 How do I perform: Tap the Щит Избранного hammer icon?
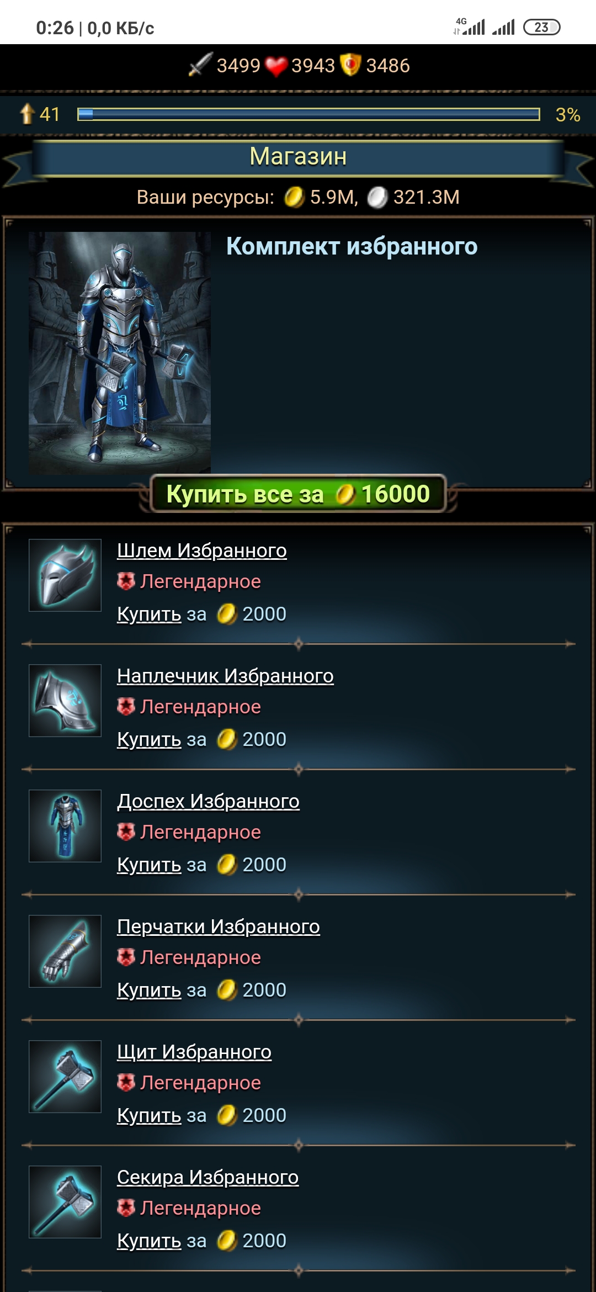click(x=65, y=1077)
